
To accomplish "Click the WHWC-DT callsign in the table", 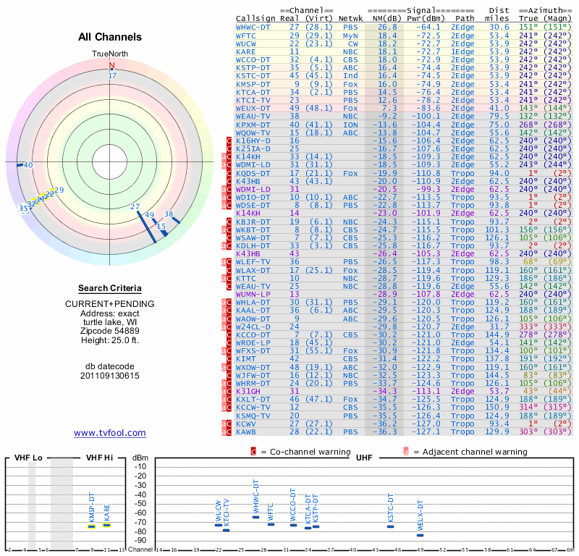I will [x=254, y=27].
